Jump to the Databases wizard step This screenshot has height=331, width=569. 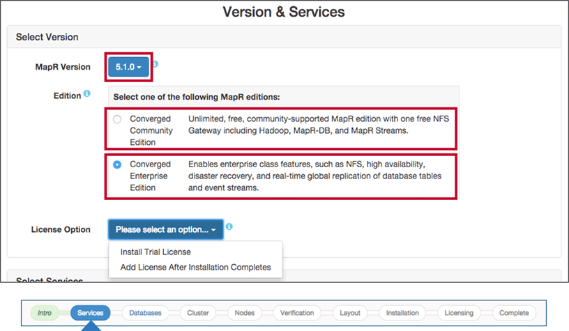(145, 313)
